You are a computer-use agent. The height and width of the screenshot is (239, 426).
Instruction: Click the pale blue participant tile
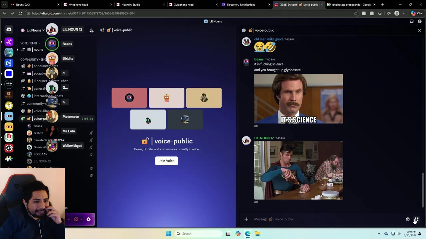(148, 119)
